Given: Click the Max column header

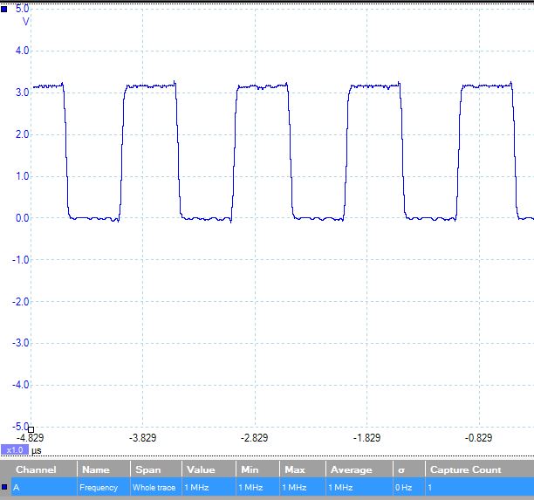Looking at the screenshot, I should [295, 469].
